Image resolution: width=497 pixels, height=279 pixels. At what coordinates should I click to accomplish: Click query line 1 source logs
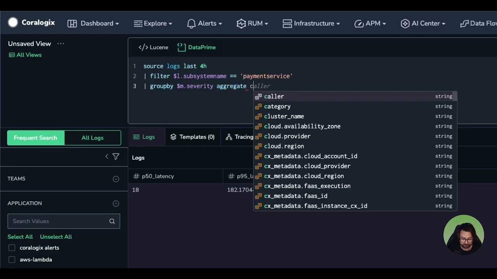point(175,66)
